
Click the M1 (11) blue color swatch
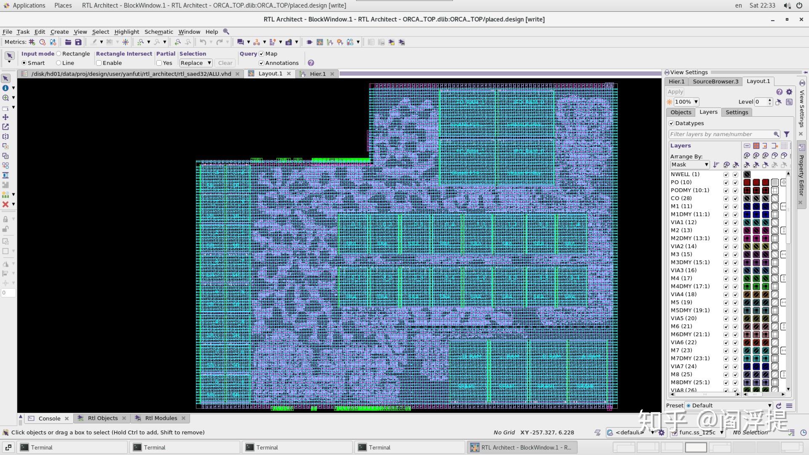[x=747, y=206]
